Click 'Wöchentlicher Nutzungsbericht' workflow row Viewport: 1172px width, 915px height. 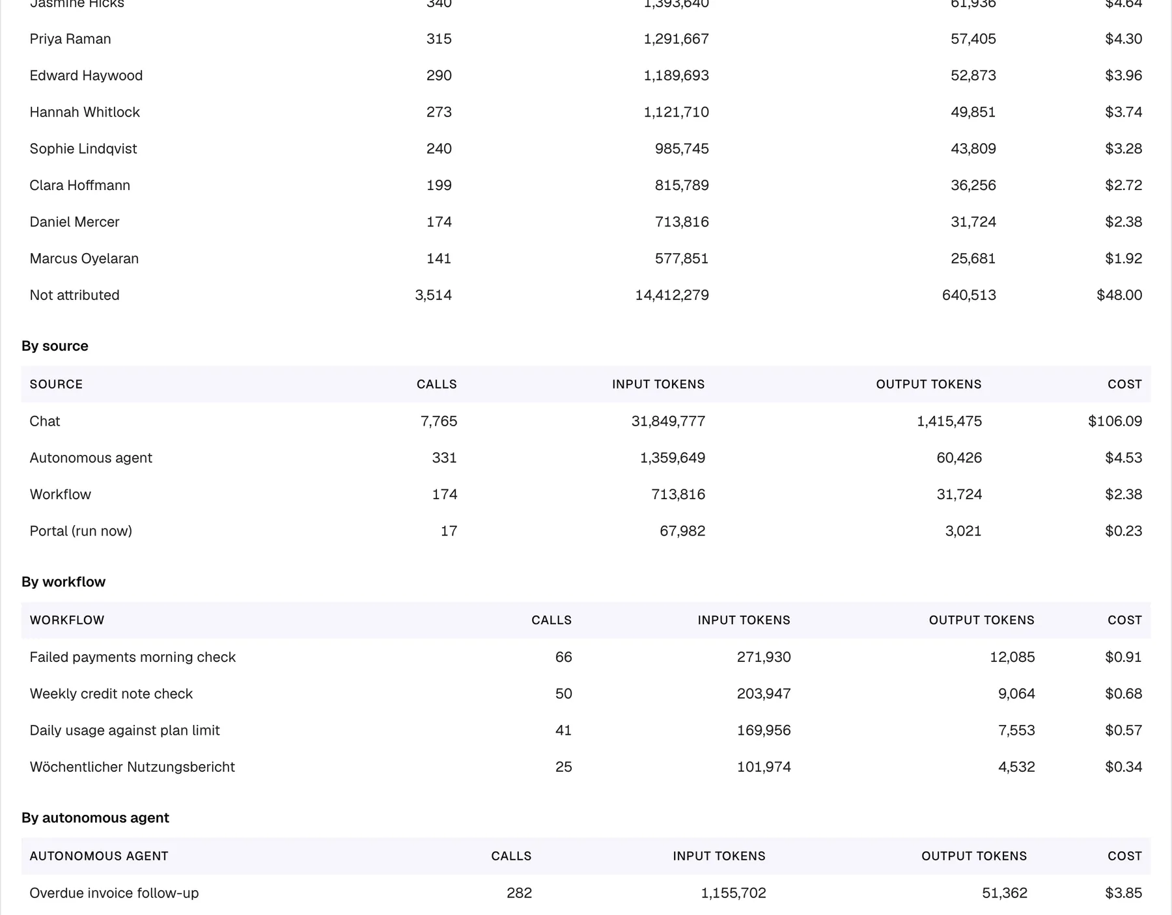click(x=586, y=767)
